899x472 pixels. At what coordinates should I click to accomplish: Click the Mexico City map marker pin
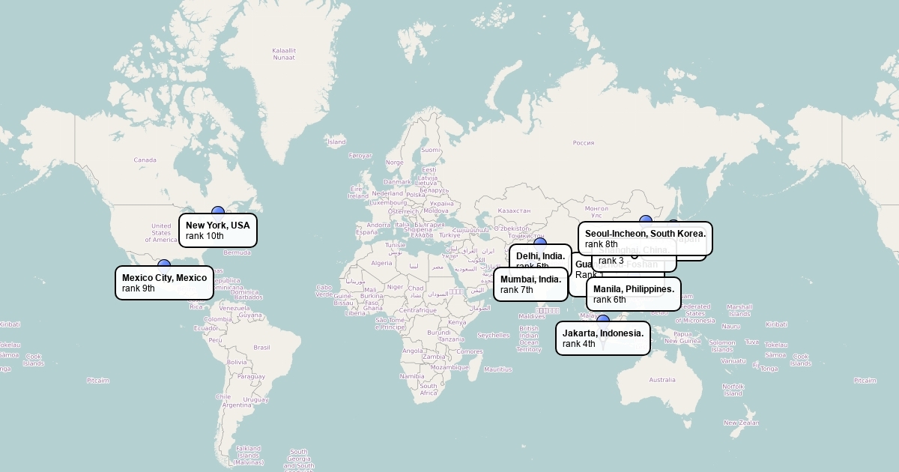click(164, 264)
